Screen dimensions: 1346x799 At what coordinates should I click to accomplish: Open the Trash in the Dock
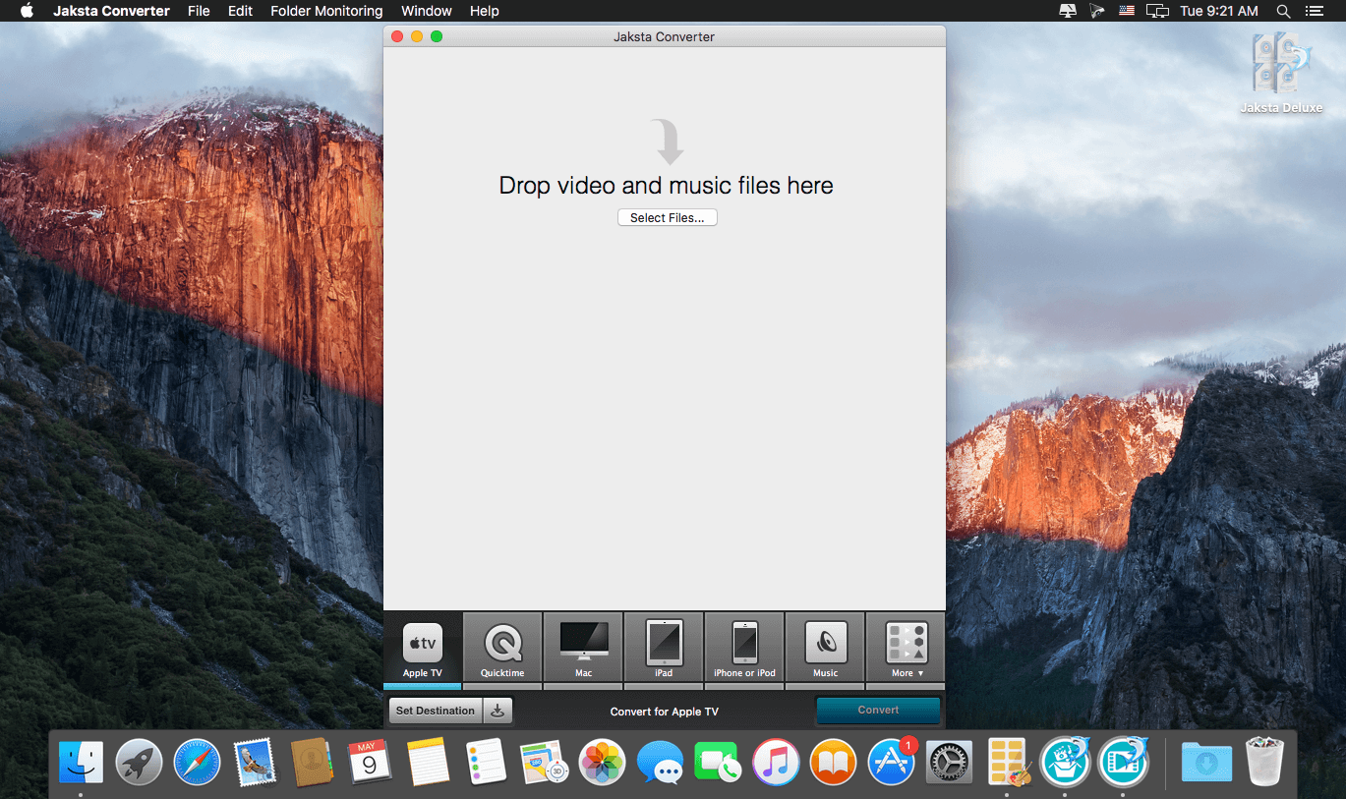pyautogui.click(x=1264, y=763)
